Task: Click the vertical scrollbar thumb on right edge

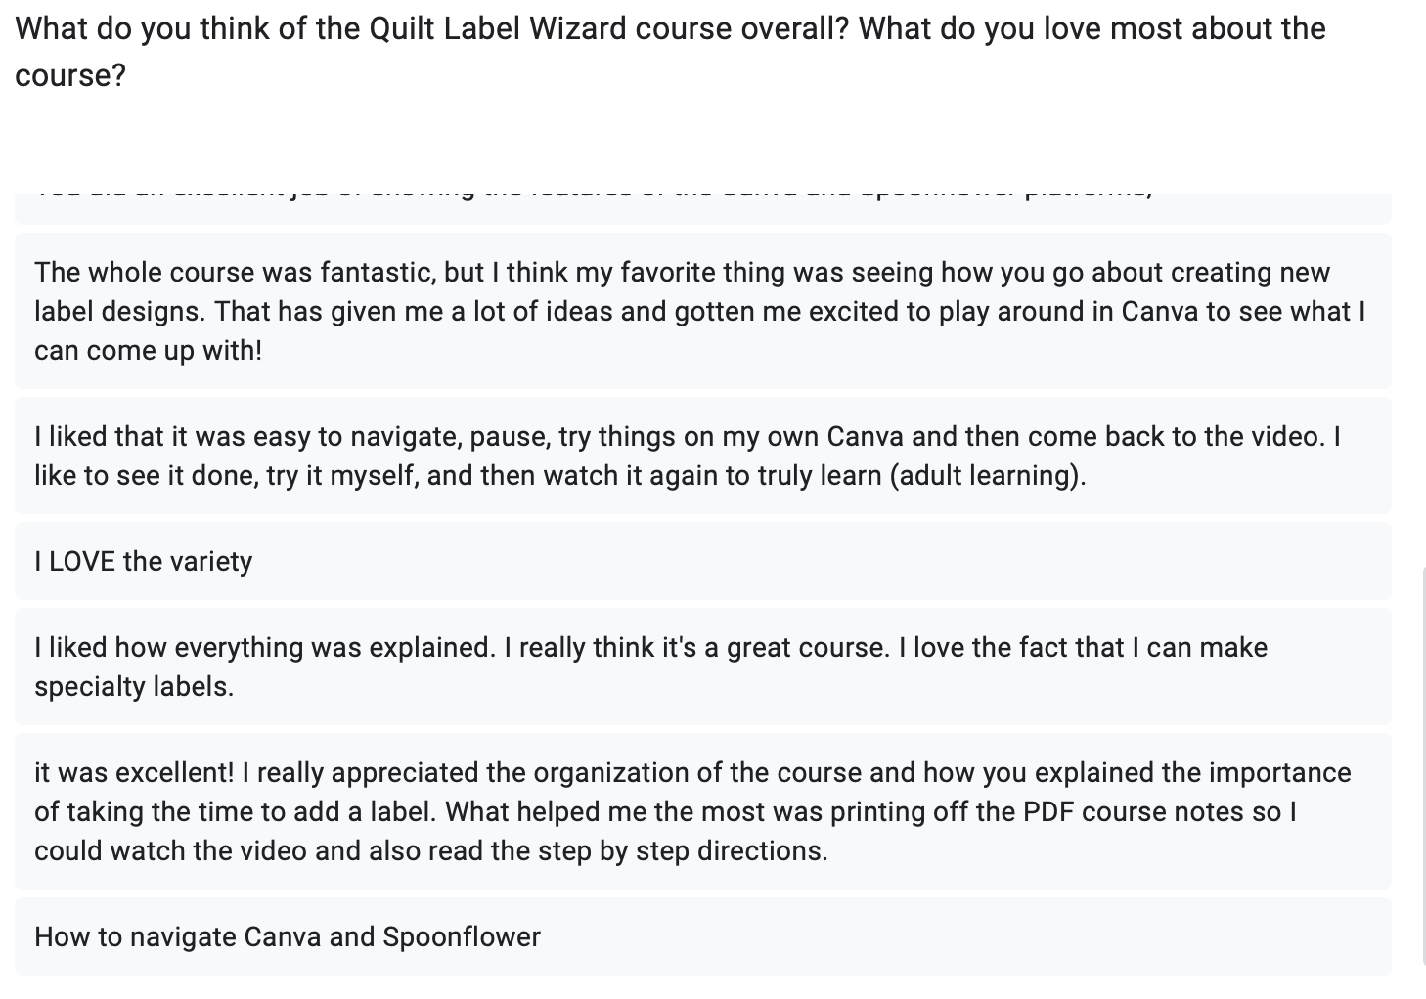Action: tap(1422, 762)
